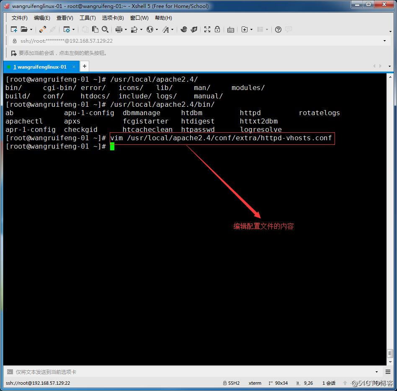397x391 pixels.
Task: Click the 90x34 terminal size entry
Action: point(278,383)
